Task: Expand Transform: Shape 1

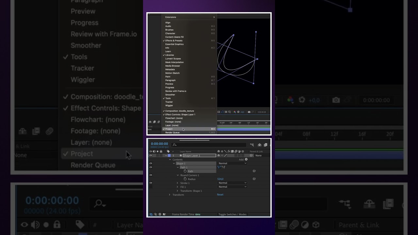Action: (177, 191)
